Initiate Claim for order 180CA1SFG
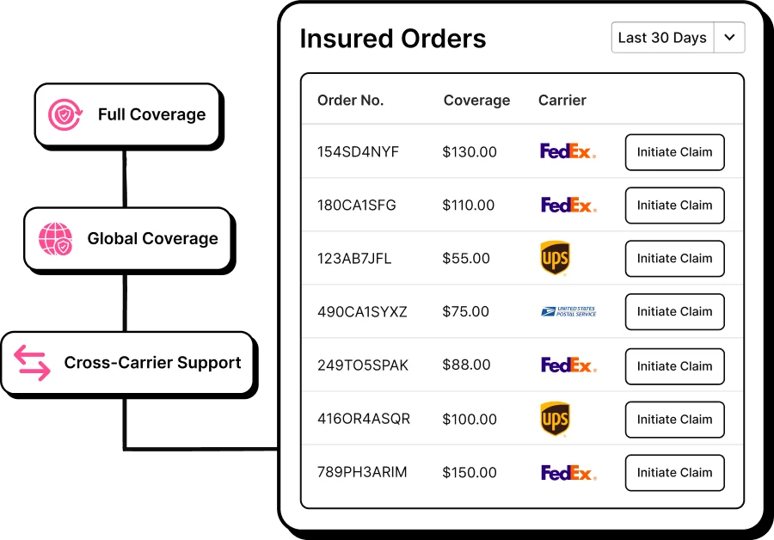774x540 pixels. 675,206
